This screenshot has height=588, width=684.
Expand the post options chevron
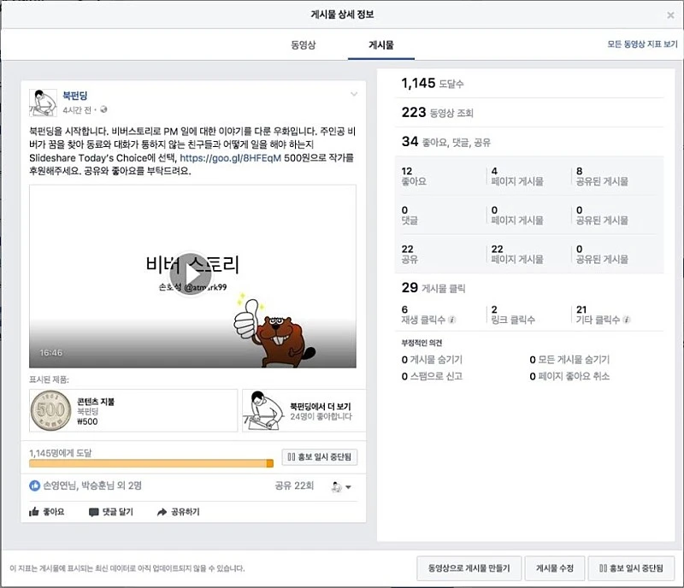[354, 94]
